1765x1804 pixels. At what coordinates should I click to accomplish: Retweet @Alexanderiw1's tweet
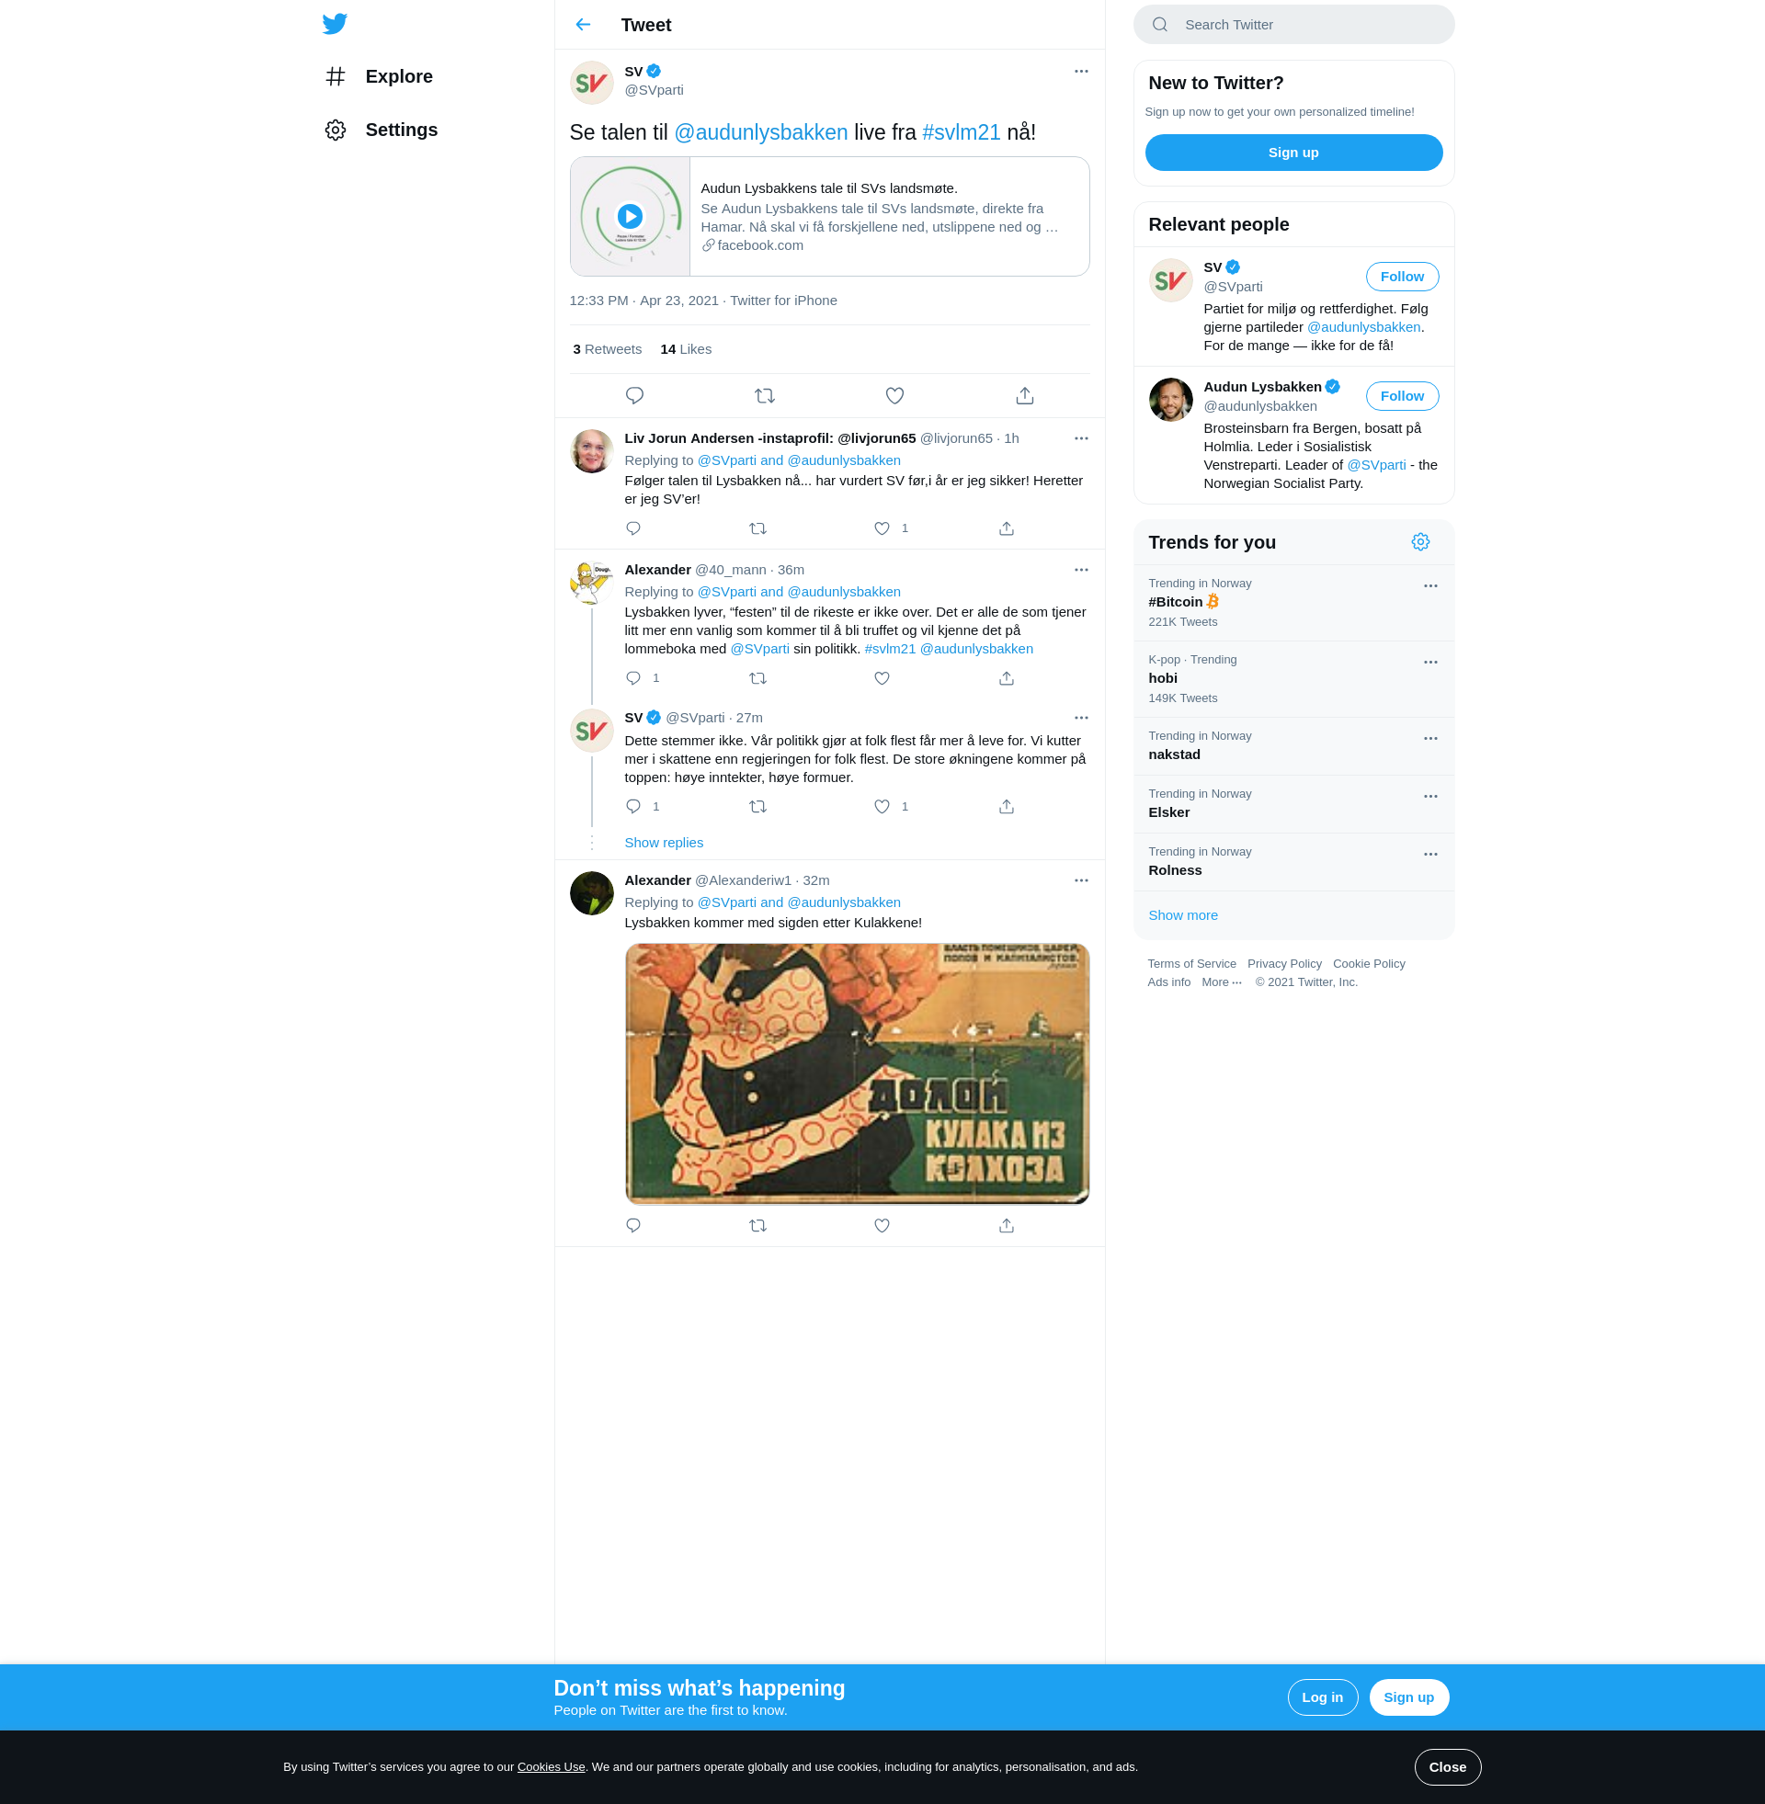[757, 1225]
